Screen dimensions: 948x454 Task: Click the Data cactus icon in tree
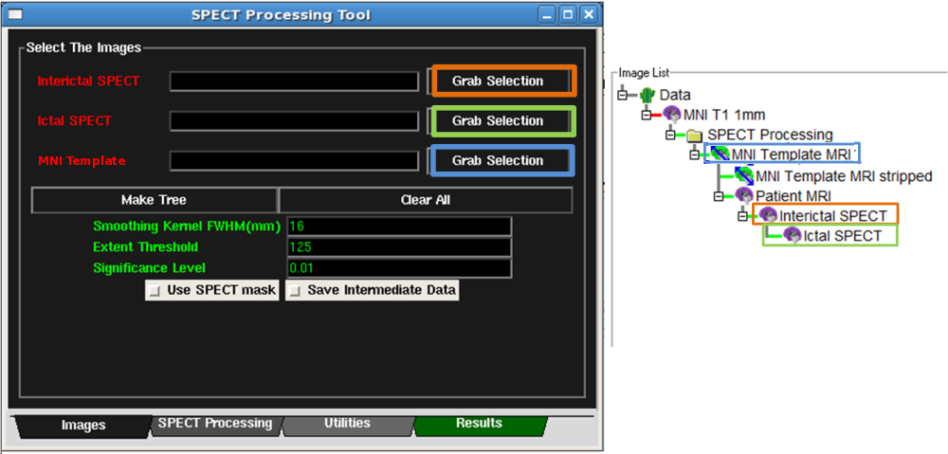click(x=647, y=95)
